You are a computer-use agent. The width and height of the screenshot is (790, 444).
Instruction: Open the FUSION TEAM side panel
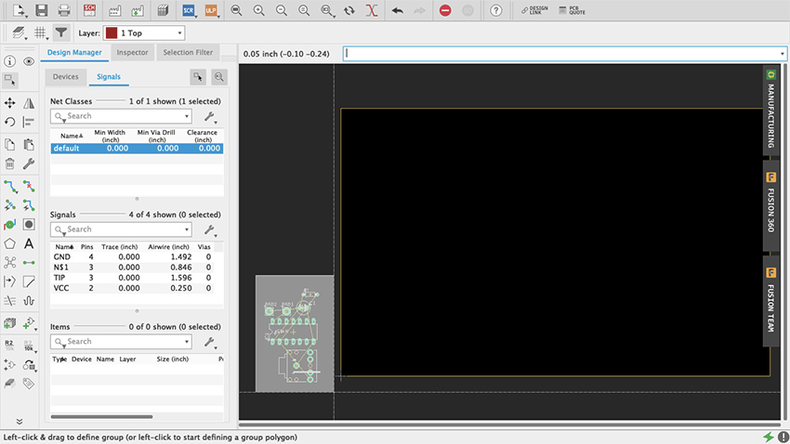pos(770,301)
